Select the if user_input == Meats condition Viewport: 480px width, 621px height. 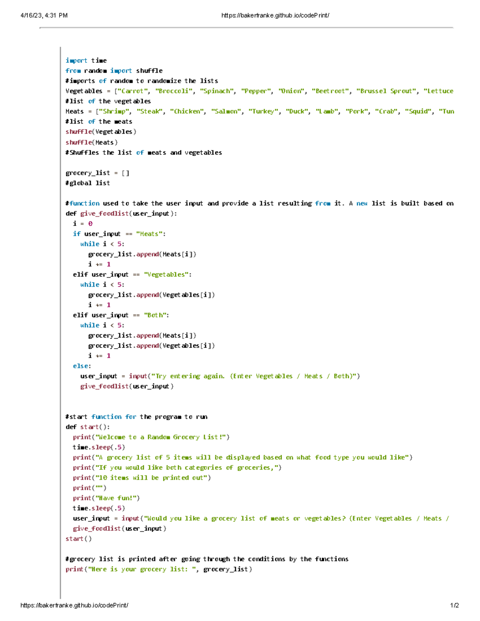120,234
